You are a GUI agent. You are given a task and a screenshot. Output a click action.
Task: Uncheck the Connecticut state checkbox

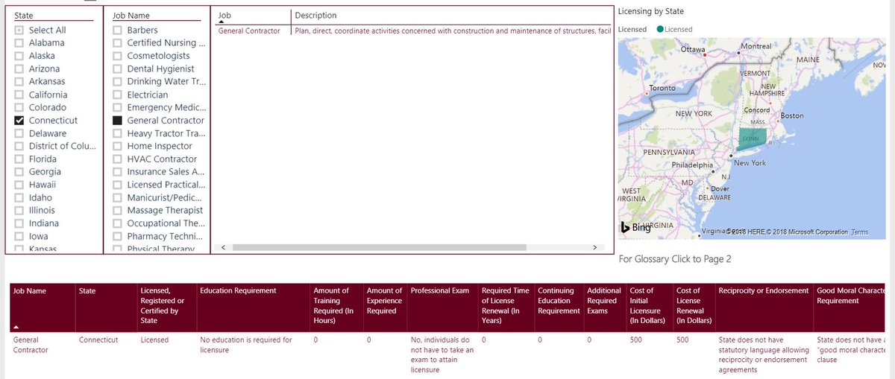[19, 120]
